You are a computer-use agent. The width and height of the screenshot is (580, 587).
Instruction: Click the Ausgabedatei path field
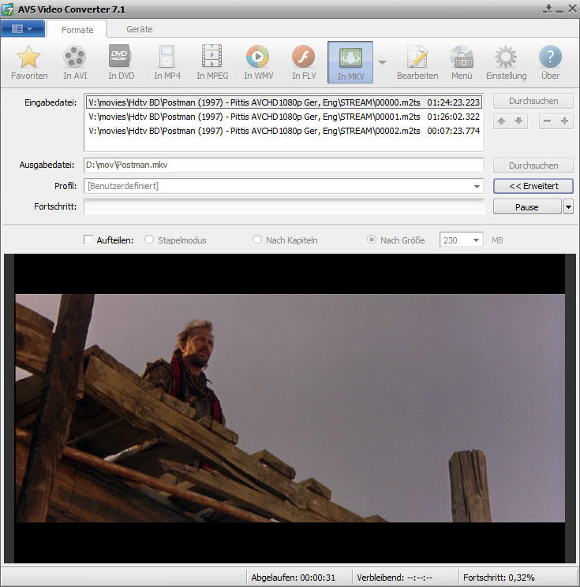284,165
